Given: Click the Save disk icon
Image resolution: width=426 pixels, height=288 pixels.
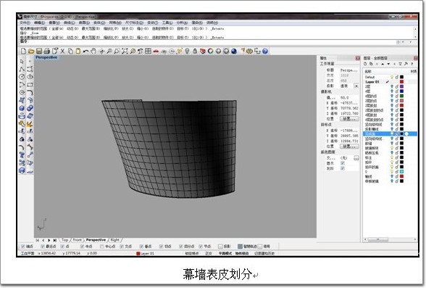Looking at the screenshot, I should coord(39,51).
